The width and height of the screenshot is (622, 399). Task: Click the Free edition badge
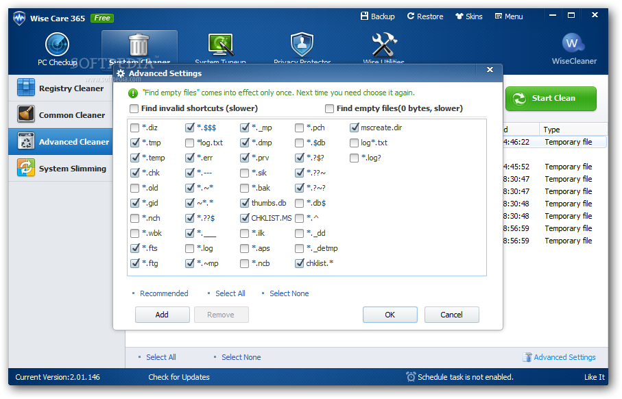102,19
